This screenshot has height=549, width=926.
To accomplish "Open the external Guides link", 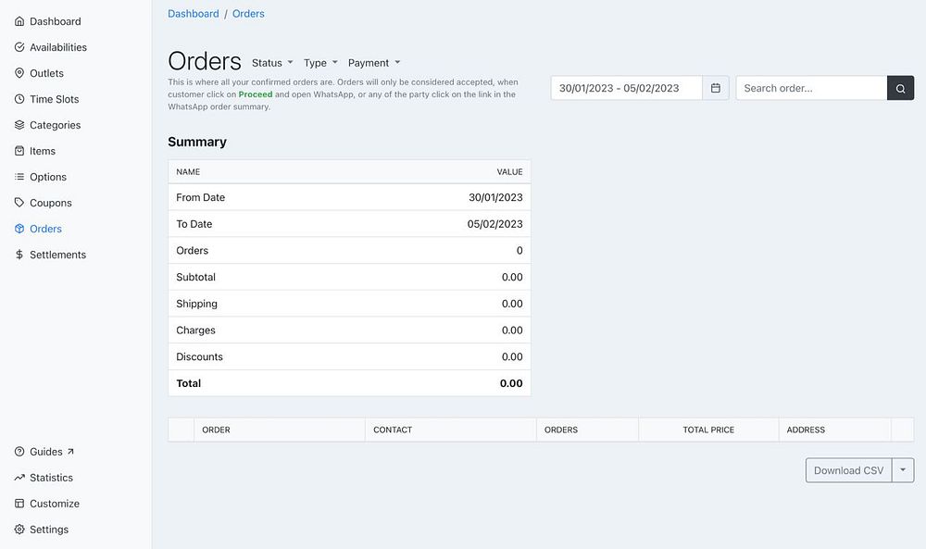I will (44, 452).
